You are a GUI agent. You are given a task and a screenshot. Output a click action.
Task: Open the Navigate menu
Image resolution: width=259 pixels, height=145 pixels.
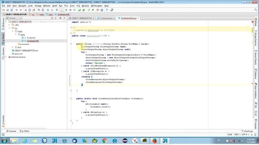[x=22, y=6]
